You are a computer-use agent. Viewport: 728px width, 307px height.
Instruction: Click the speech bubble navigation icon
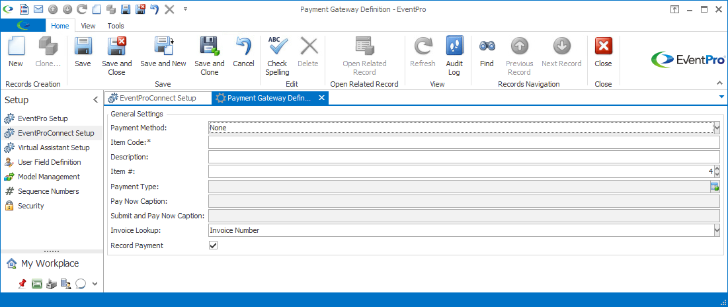click(81, 284)
